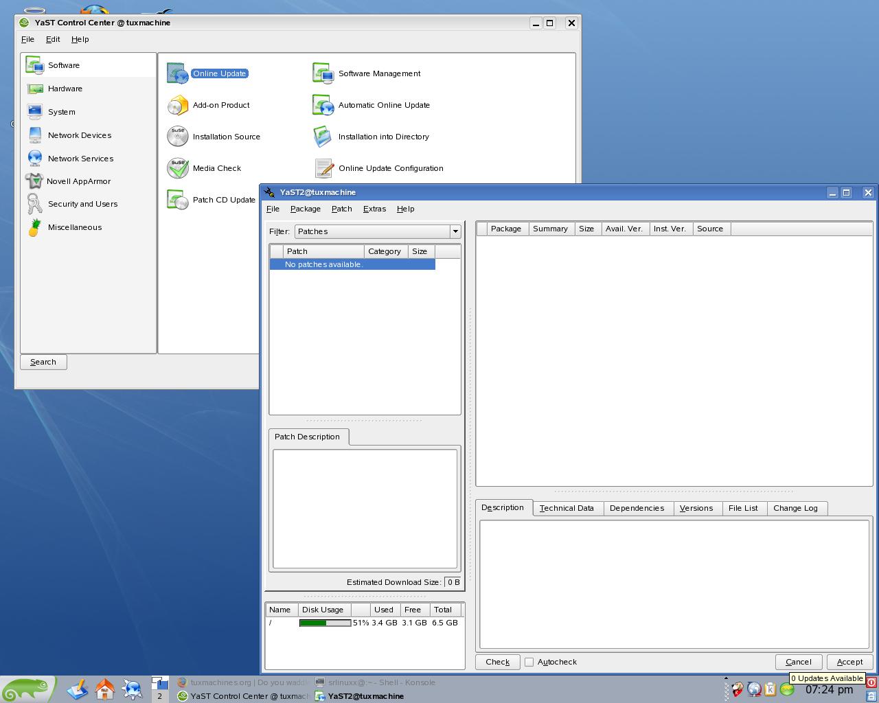Open the Extras menu in YaST2

(374, 209)
